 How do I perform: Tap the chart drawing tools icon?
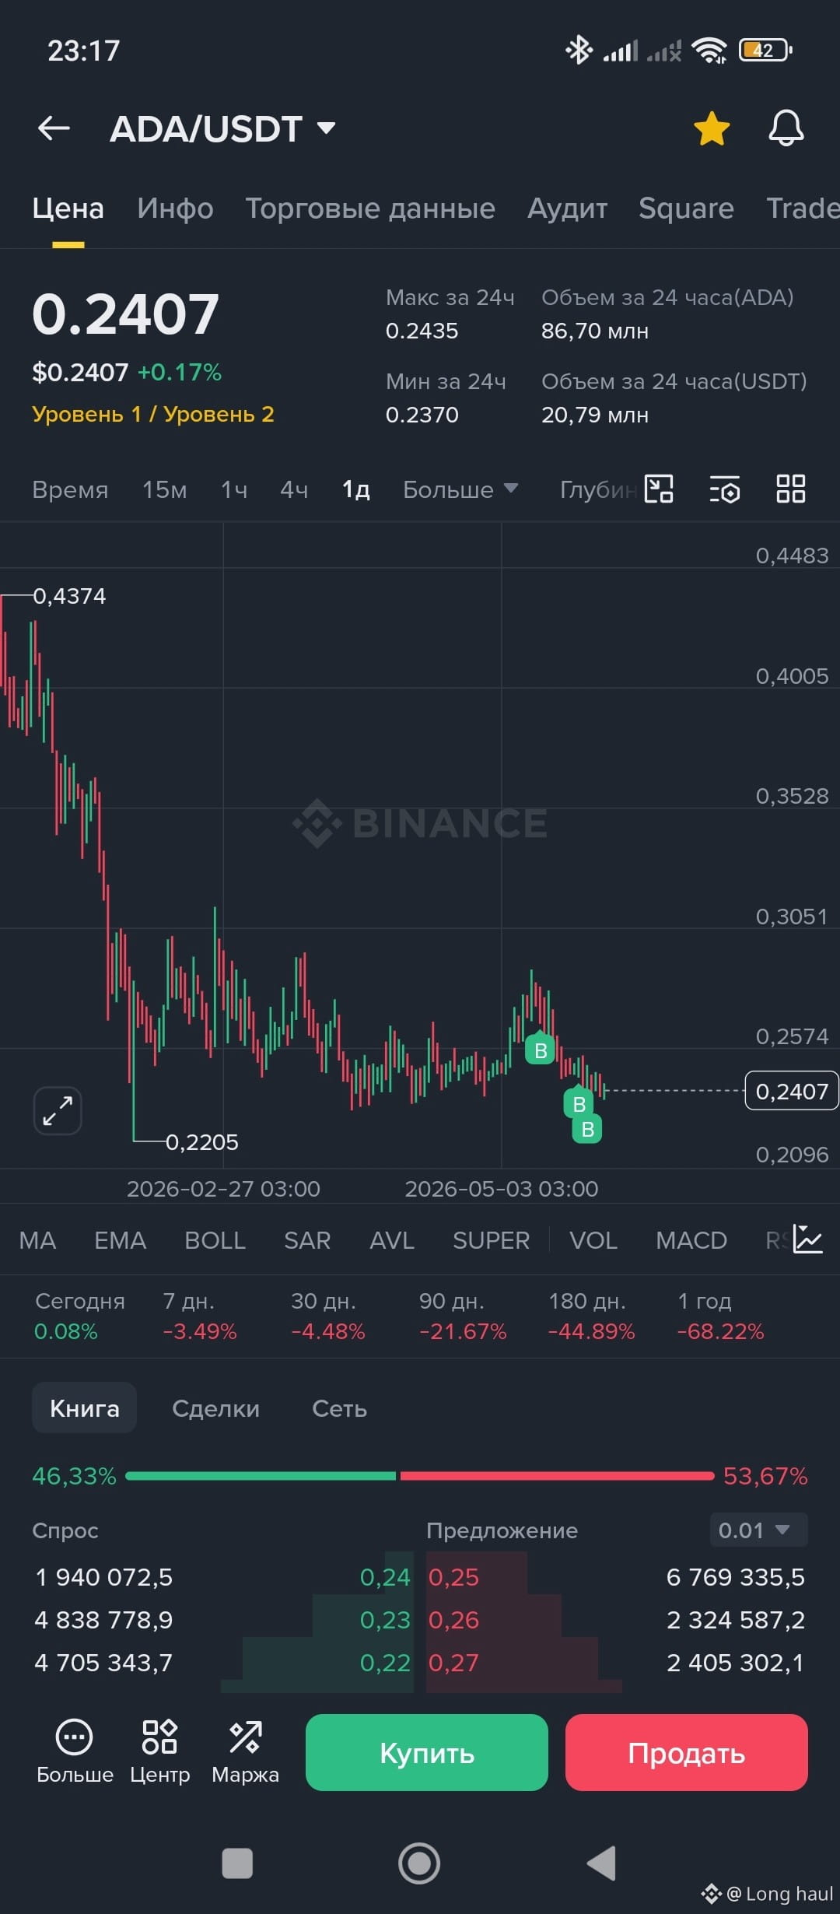click(660, 489)
